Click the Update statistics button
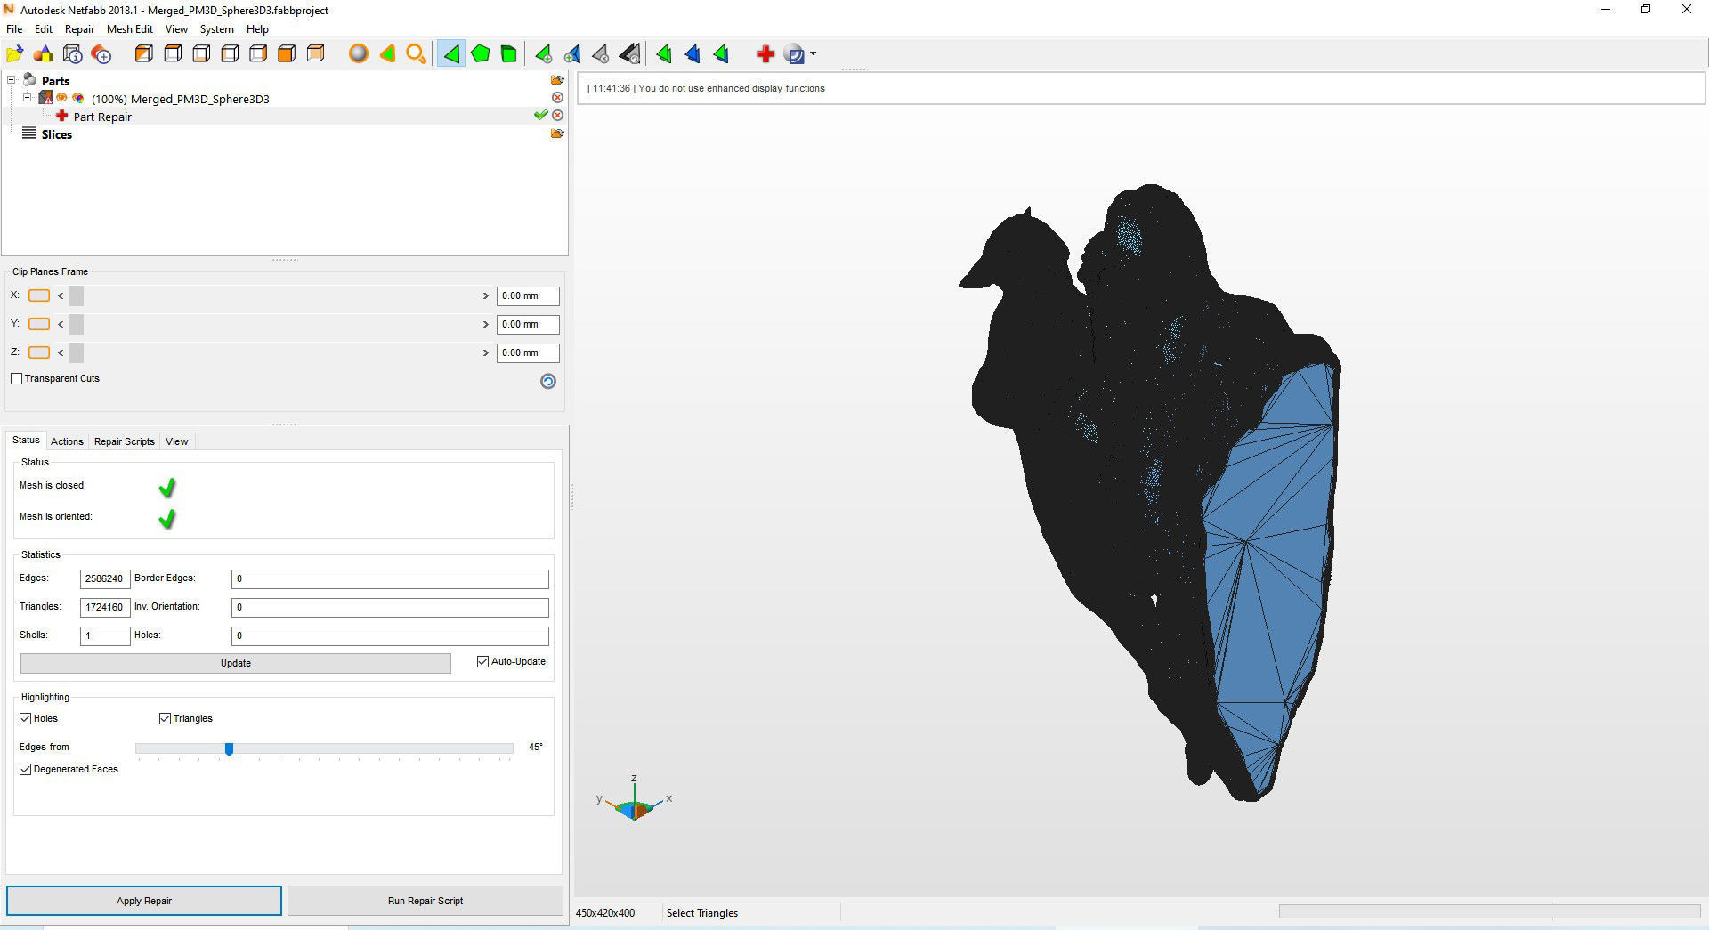Viewport: 1709px width, 930px height. [x=236, y=663]
